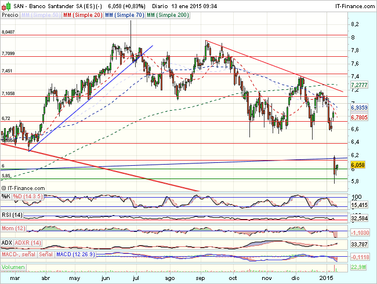Select the current price tag 6,058
Screen dimensions: 377x284
click(358, 165)
